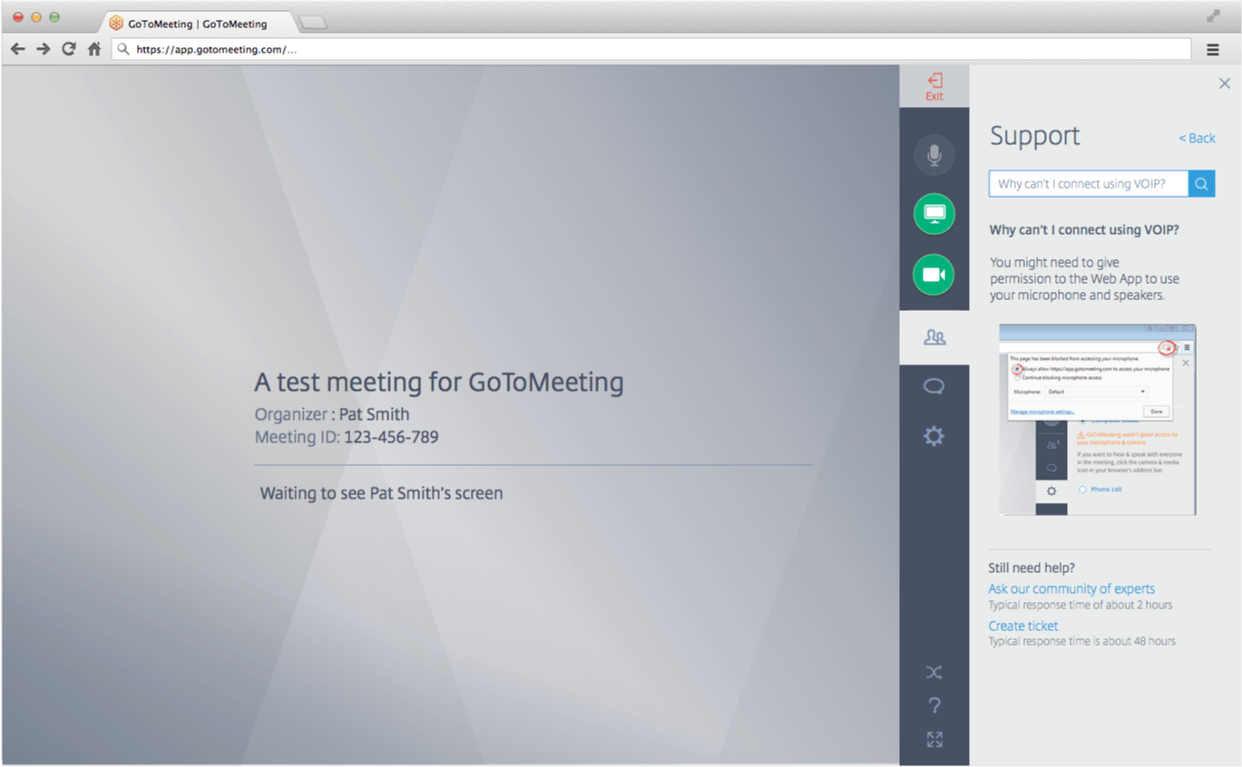
Task: Open help via the question mark icon
Action: [x=934, y=705]
